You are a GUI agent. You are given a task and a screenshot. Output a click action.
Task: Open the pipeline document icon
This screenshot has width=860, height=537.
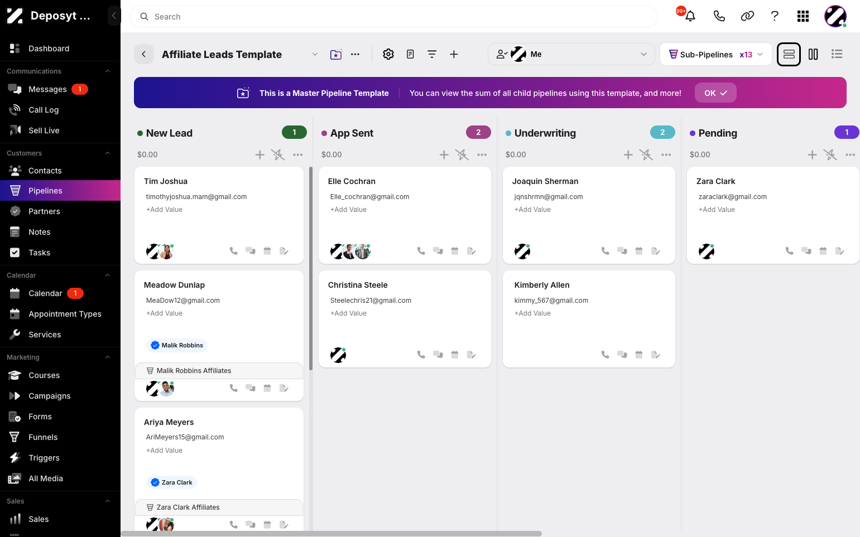[x=410, y=54]
